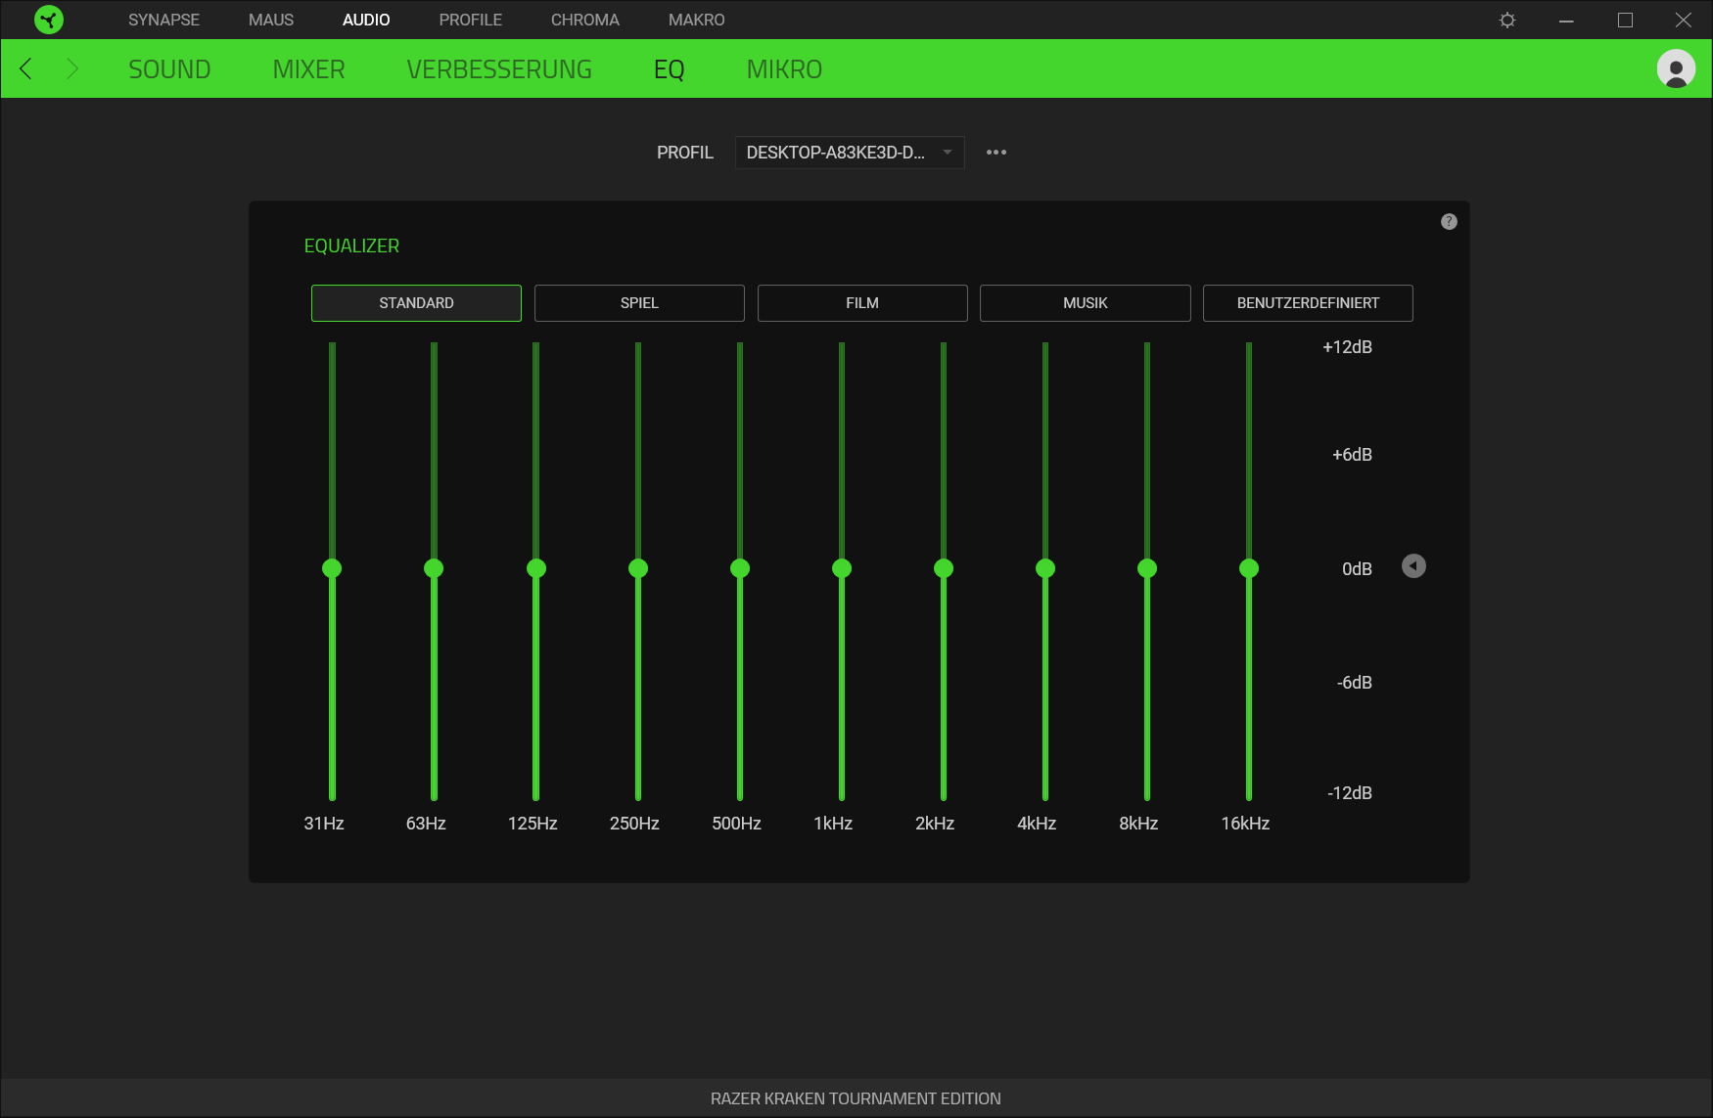Go forward with the right arrow
This screenshot has height=1118, width=1713.
(71, 69)
